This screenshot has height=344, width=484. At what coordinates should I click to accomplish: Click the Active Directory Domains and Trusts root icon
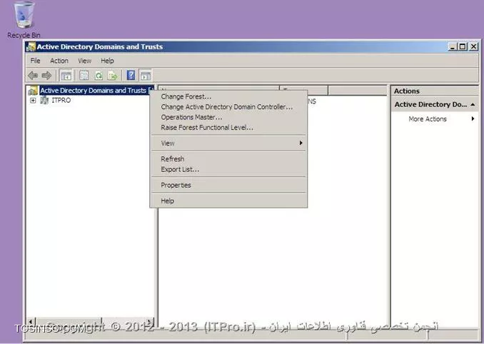[32, 91]
